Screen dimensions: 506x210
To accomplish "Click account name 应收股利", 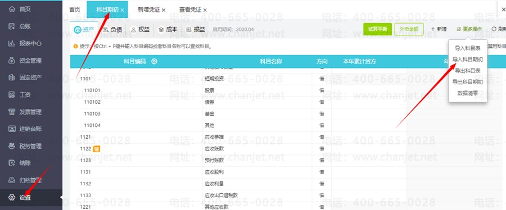I will pyautogui.click(x=214, y=172).
